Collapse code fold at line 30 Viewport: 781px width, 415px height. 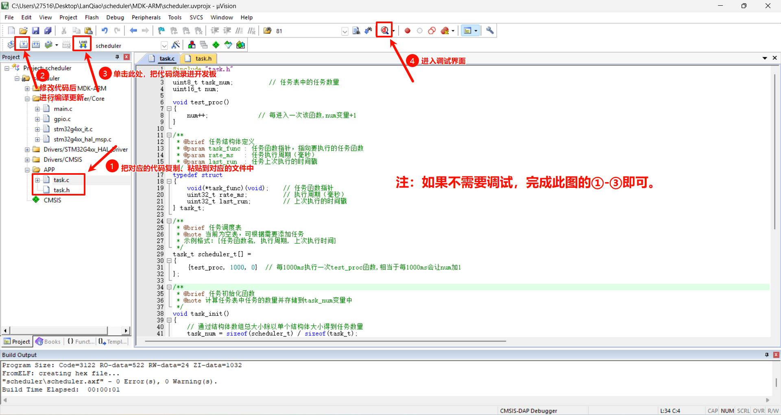pyautogui.click(x=169, y=261)
